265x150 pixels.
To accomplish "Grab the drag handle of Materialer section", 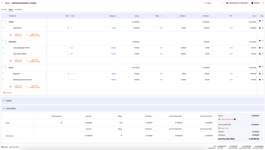I will click(3, 41).
